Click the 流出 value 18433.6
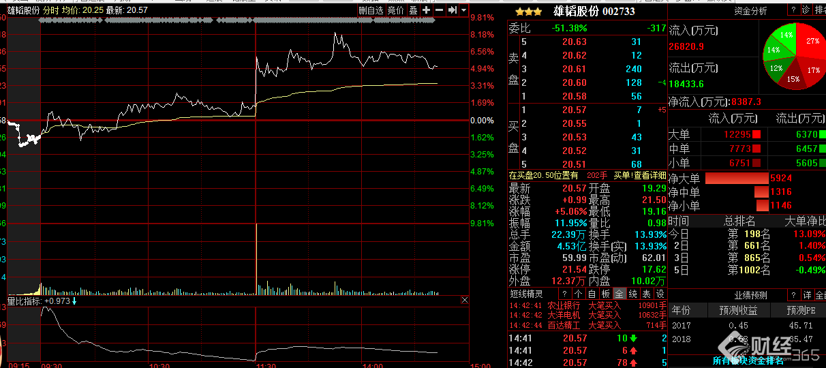 point(686,84)
